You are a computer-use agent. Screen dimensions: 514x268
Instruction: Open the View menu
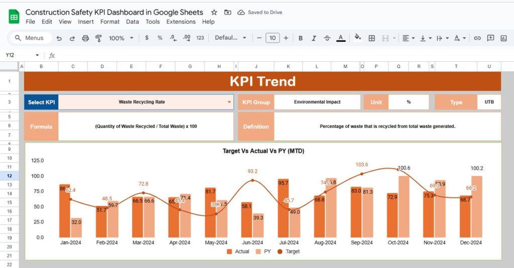(65, 22)
